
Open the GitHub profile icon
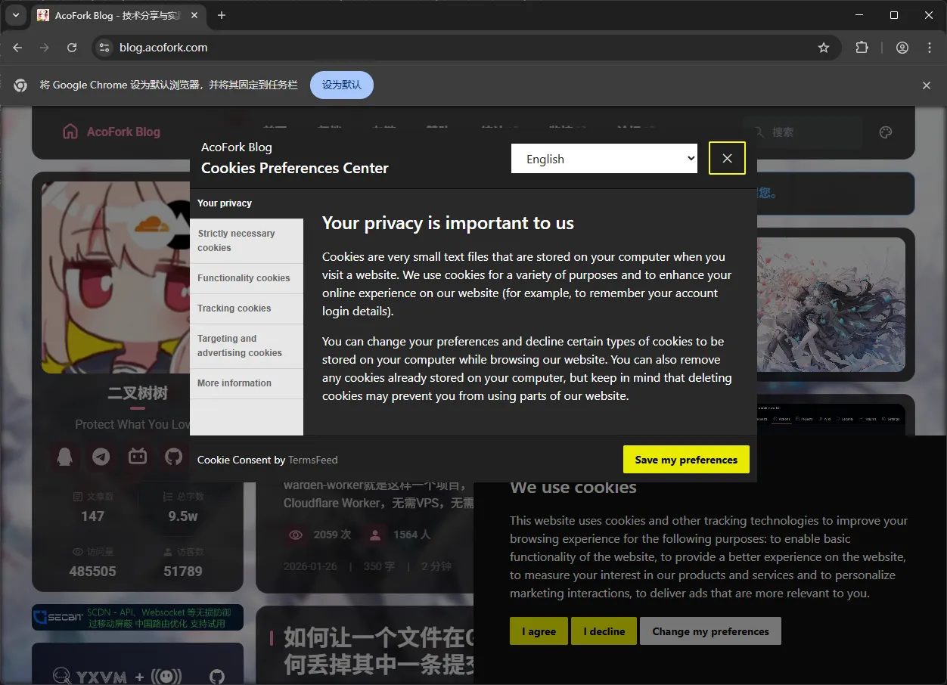pyautogui.click(x=174, y=457)
